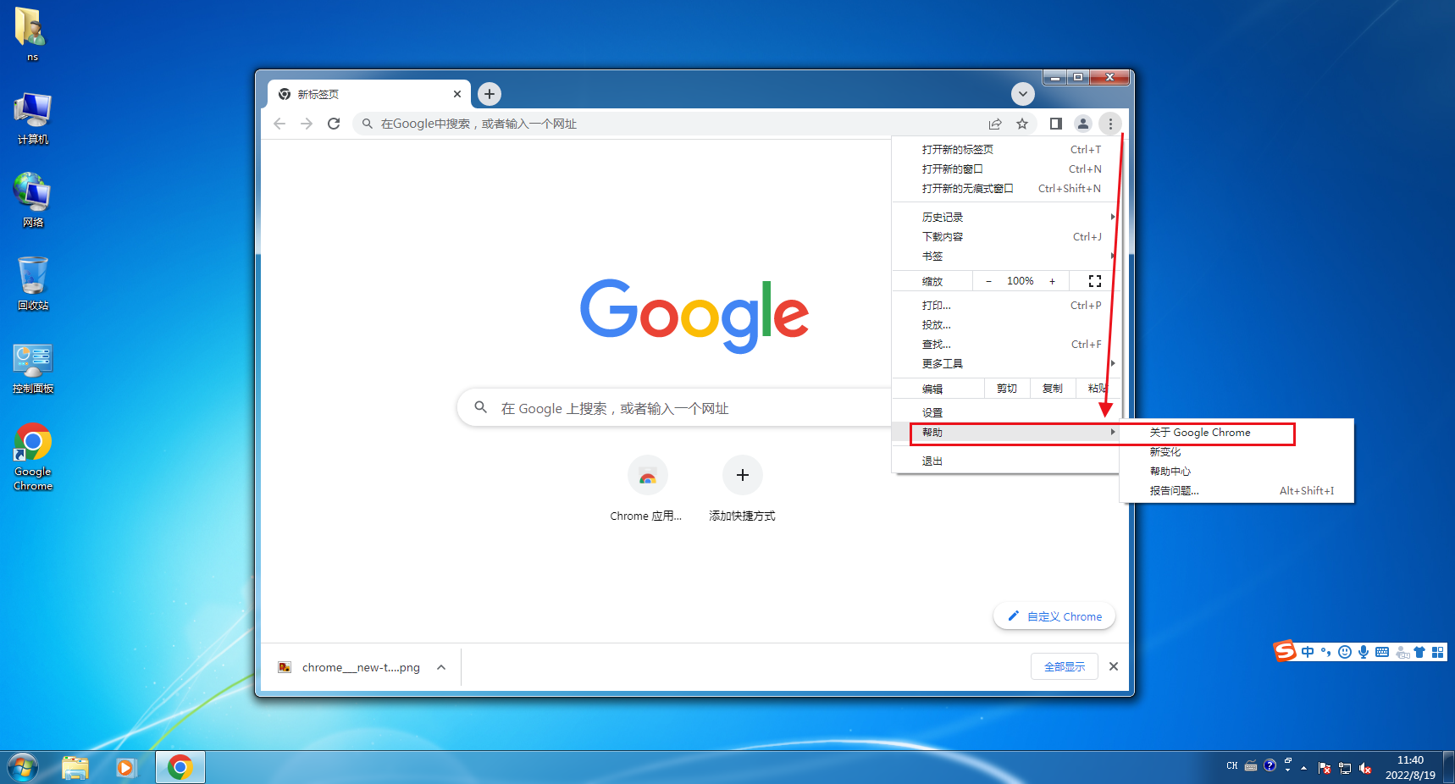Viewport: 1455px width, 784px height.
Task: Select 下载内容 menu item
Action: 1006,237
